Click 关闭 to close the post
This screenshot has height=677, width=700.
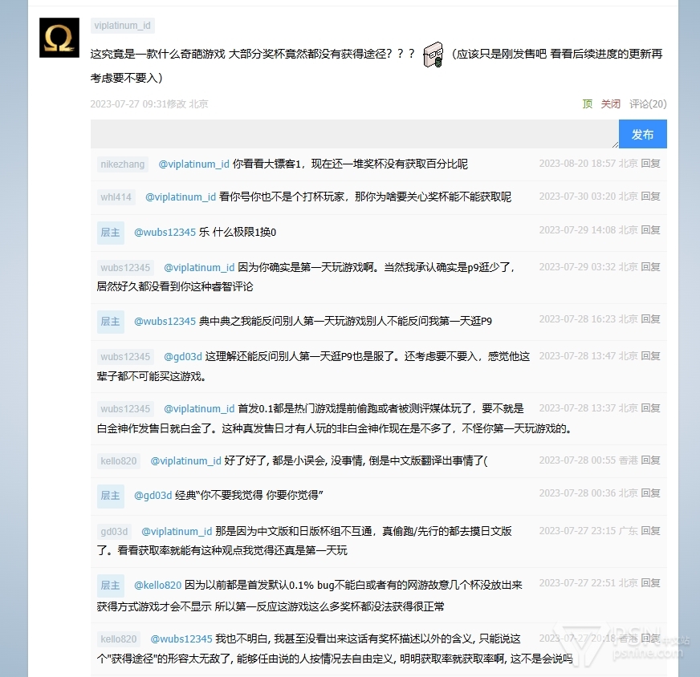611,103
